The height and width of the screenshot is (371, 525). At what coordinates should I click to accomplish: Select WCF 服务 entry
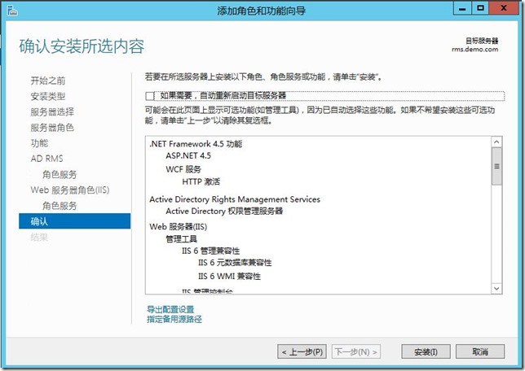click(x=183, y=169)
